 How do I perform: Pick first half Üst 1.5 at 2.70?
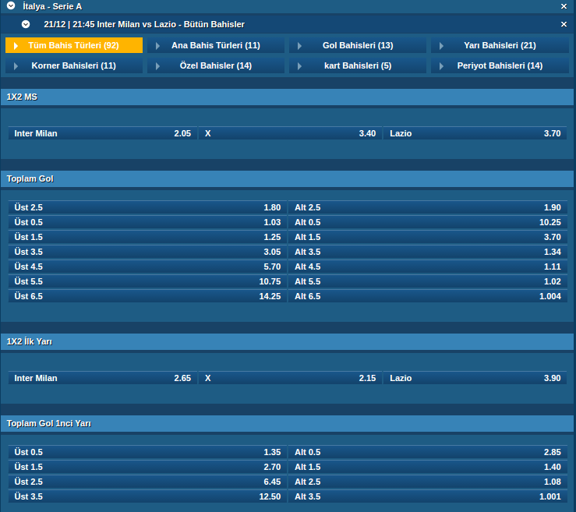click(x=147, y=467)
